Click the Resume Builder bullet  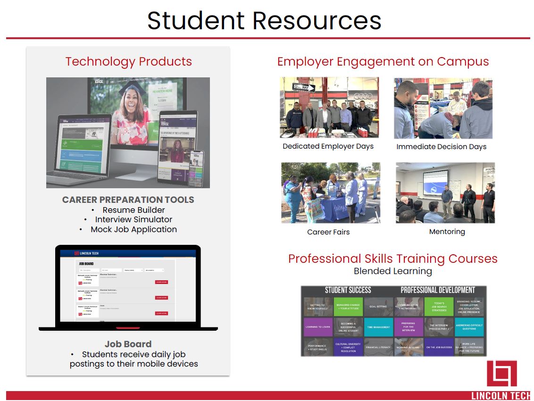pos(133,210)
